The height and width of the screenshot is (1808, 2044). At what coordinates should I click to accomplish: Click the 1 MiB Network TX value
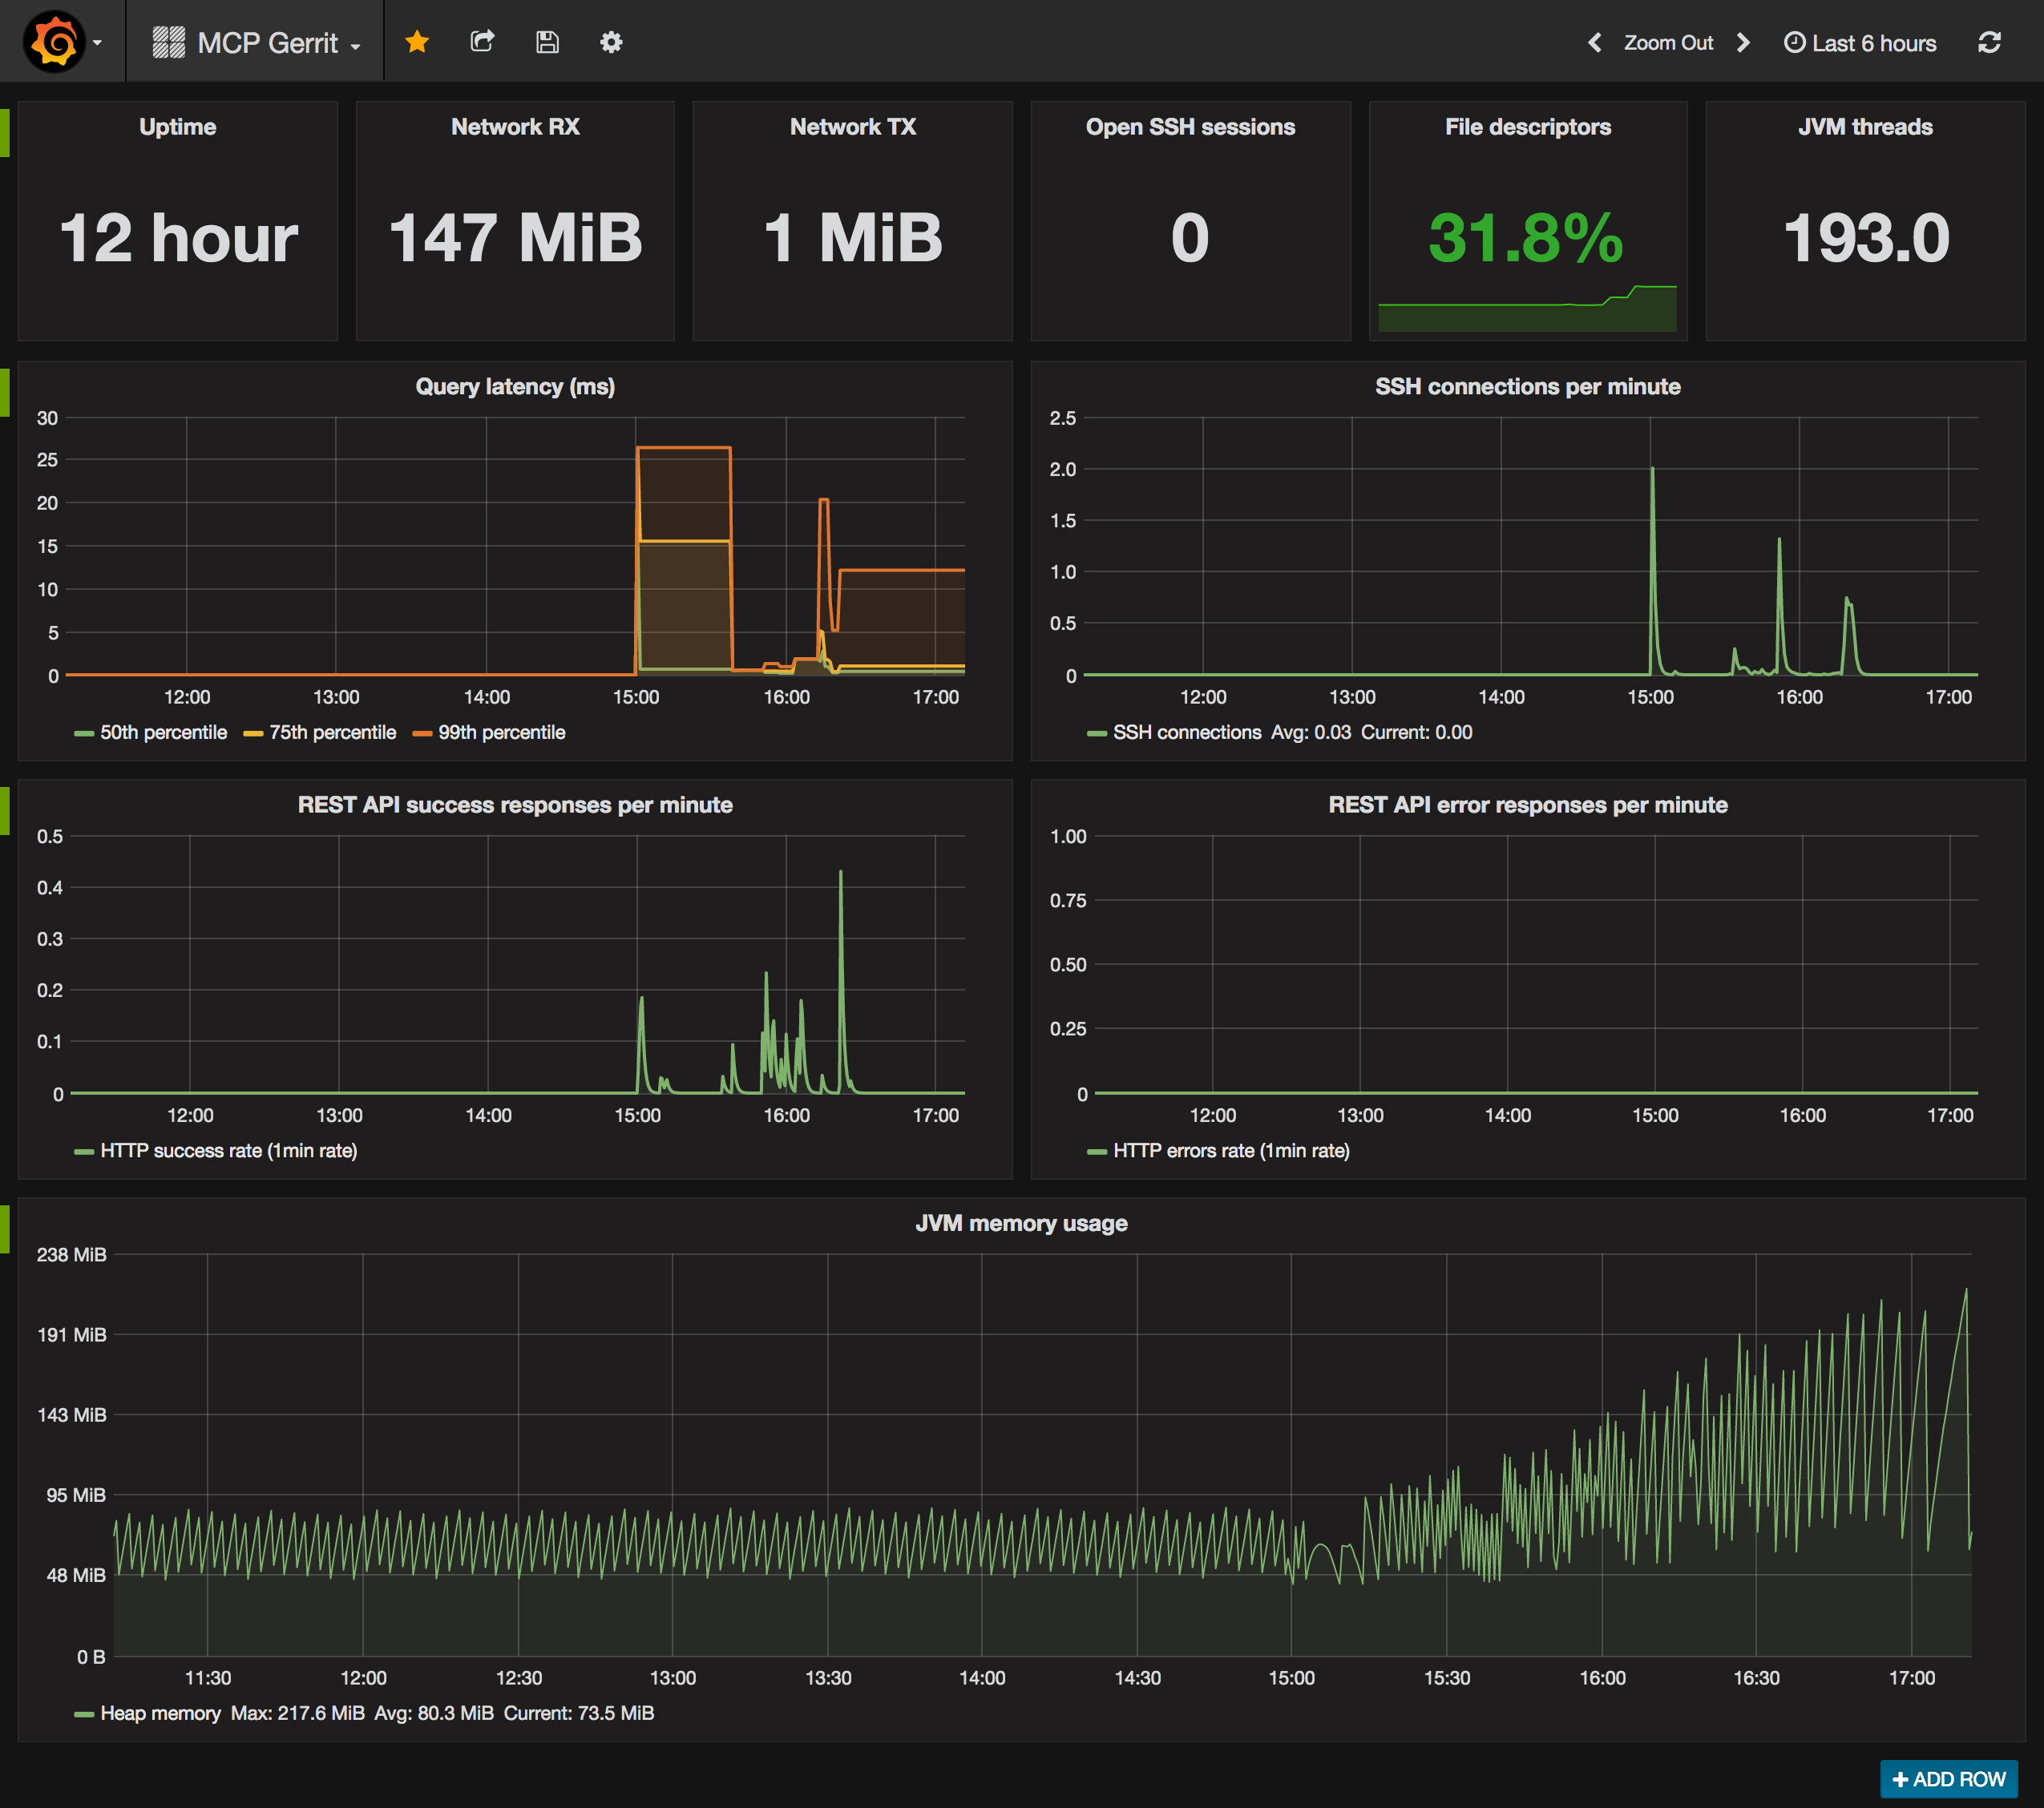click(x=853, y=238)
